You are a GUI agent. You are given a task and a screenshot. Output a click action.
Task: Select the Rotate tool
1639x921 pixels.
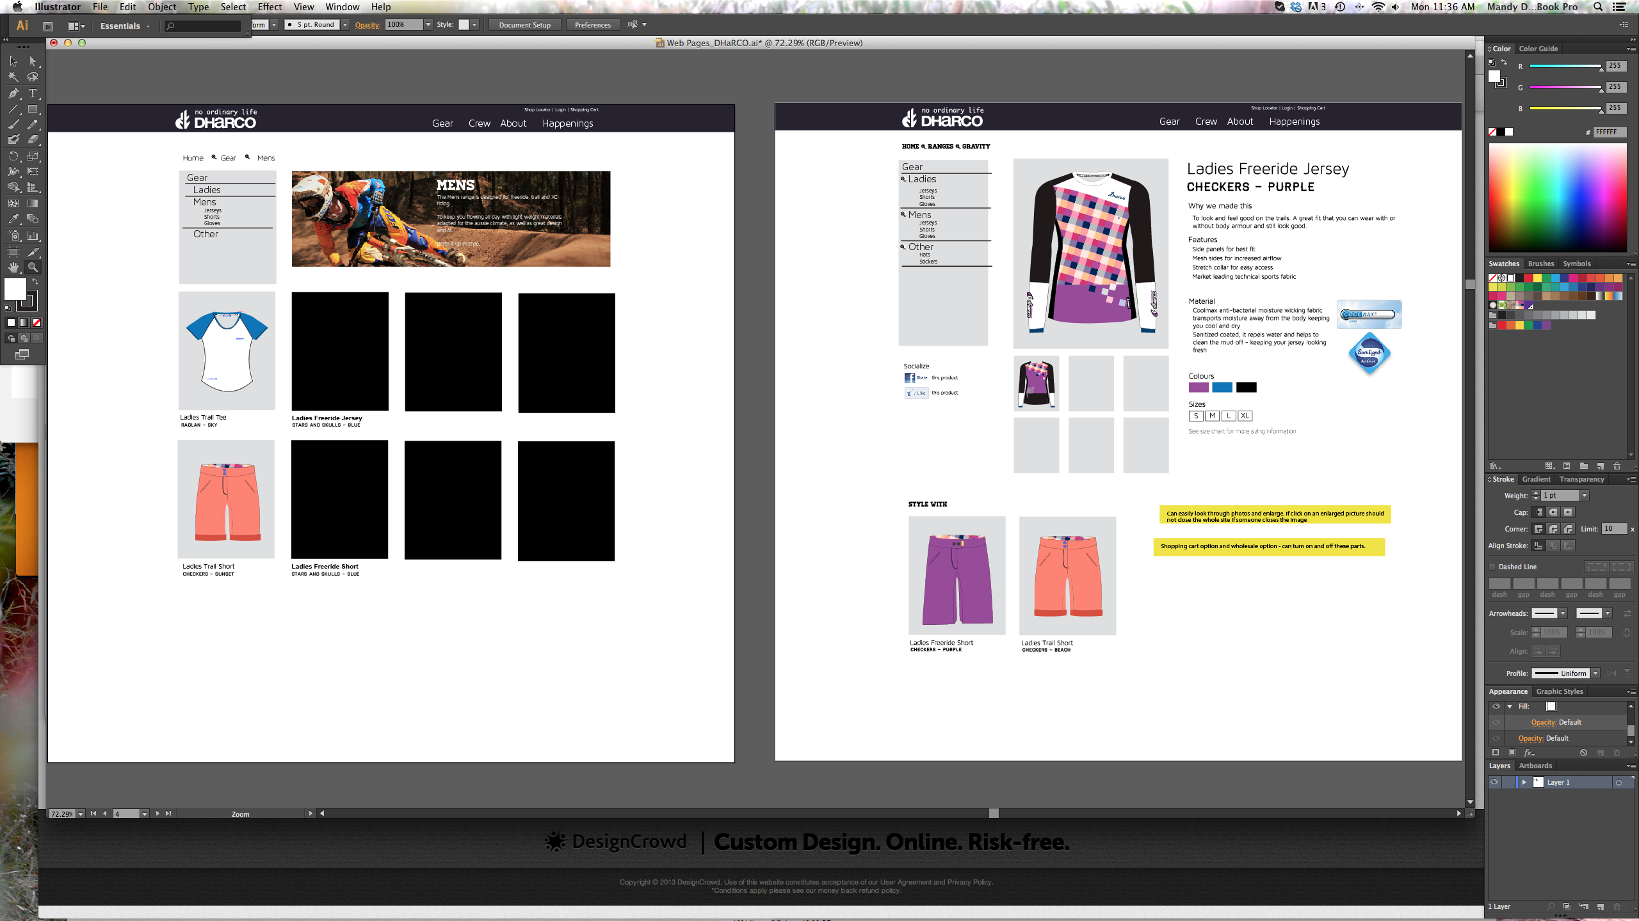coord(13,156)
